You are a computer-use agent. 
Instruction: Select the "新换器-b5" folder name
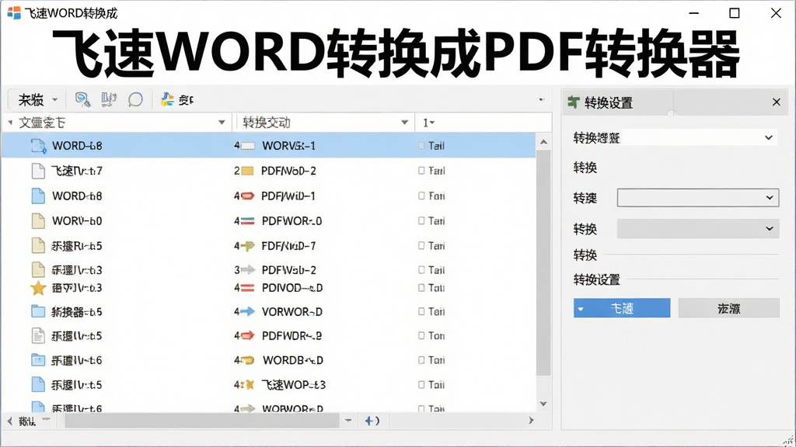[77, 312]
